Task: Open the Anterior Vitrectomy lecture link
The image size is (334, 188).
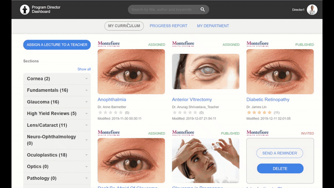Action: (x=192, y=100)
